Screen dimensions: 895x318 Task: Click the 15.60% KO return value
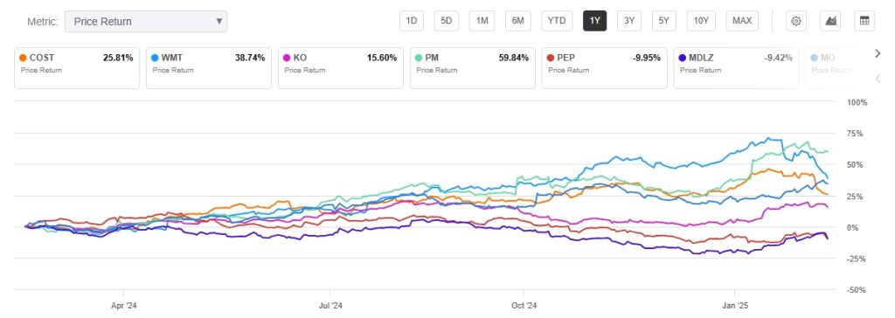pos(382,58)
